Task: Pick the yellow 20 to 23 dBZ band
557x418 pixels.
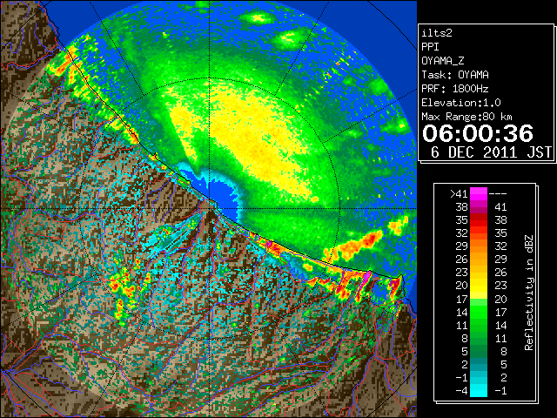Action: [479, 286]
